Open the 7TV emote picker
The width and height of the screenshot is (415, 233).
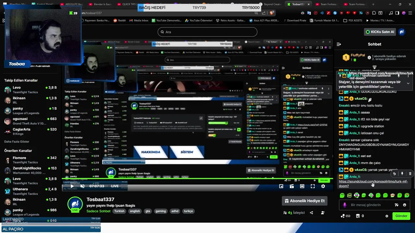tap(396, 205)
